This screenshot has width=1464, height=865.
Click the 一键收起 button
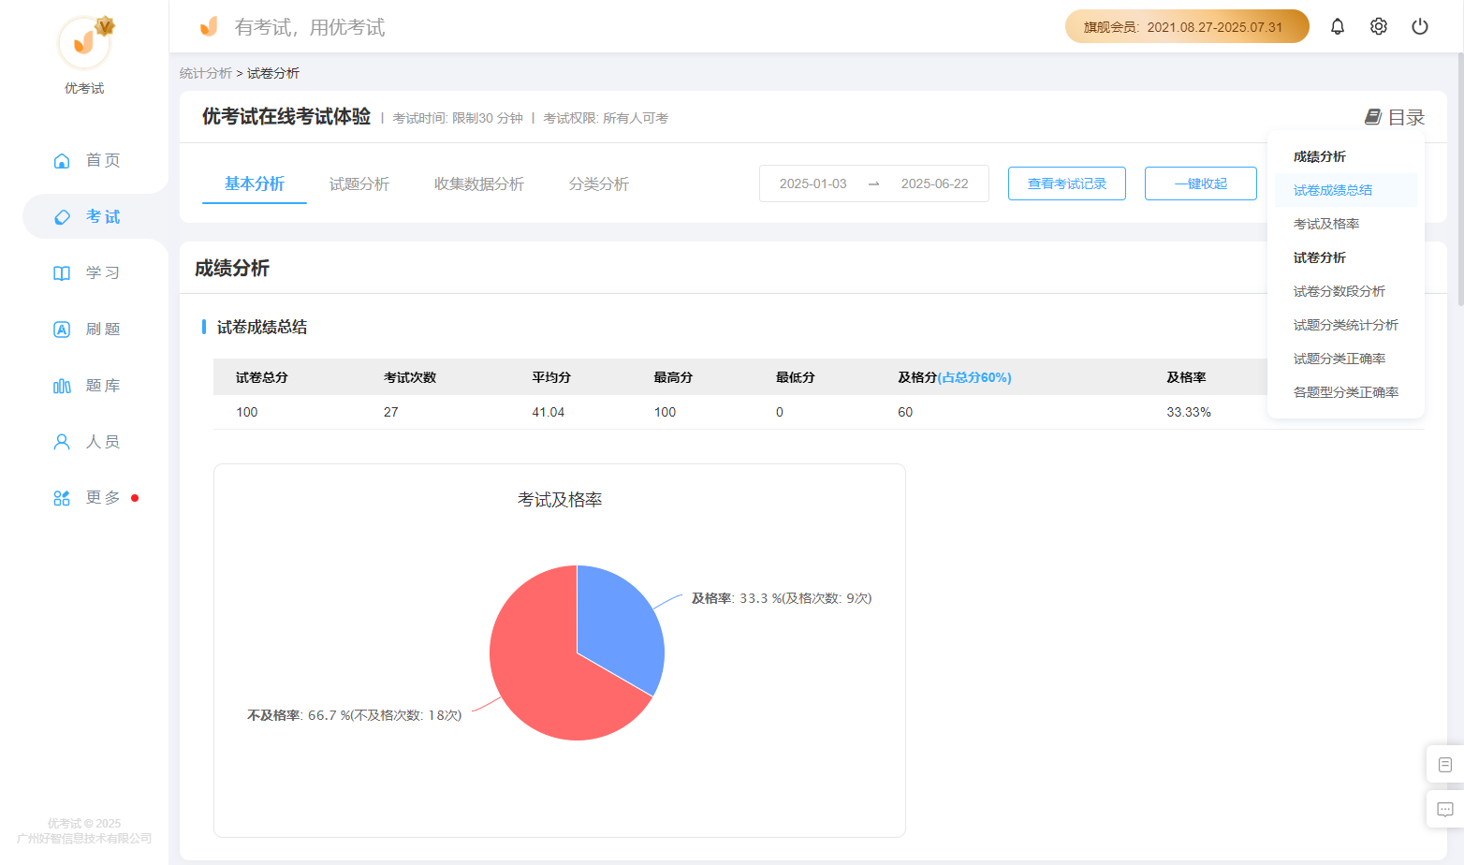click(1201, 183)
